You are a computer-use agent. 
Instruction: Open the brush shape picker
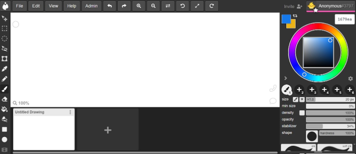click(x=312, y=136)
